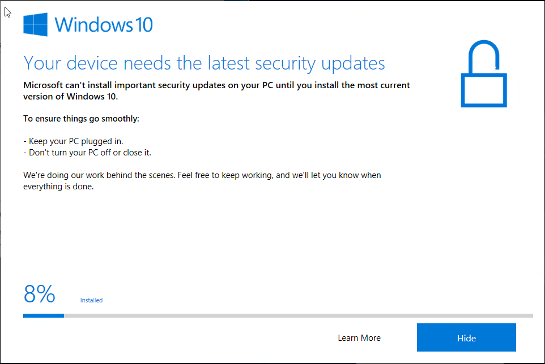The height and width of the screenshot is (364, 545).
Task: Select the lock body square icon
Action: pyautogui.click(x=484, y=89)
